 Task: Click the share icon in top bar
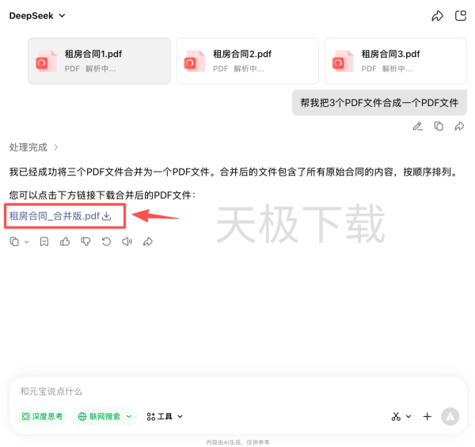(437, 16)
